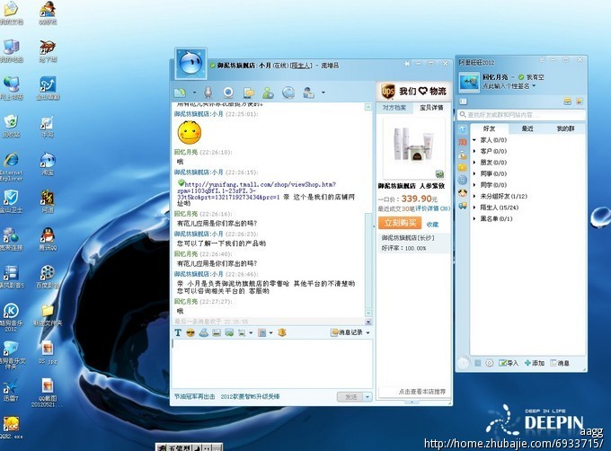This screenshot has height=451, width=611.
Task: Click the friend search input field
Action: [x=522, y=115]
